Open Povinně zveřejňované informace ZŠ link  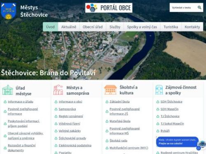click(x=124, y=111)
